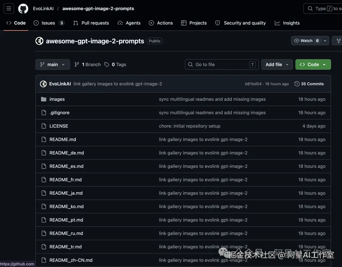This screenshot has height=267, width=342.
Task: Open README_tr.md file
Action: click(x=66, y=247)
